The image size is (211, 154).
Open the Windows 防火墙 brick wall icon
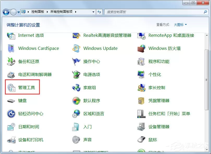[x=141, y=48]
